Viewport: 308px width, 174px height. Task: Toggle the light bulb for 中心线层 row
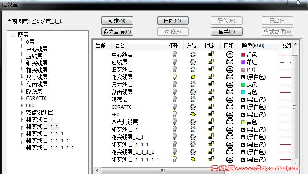[x=174, y=54]
